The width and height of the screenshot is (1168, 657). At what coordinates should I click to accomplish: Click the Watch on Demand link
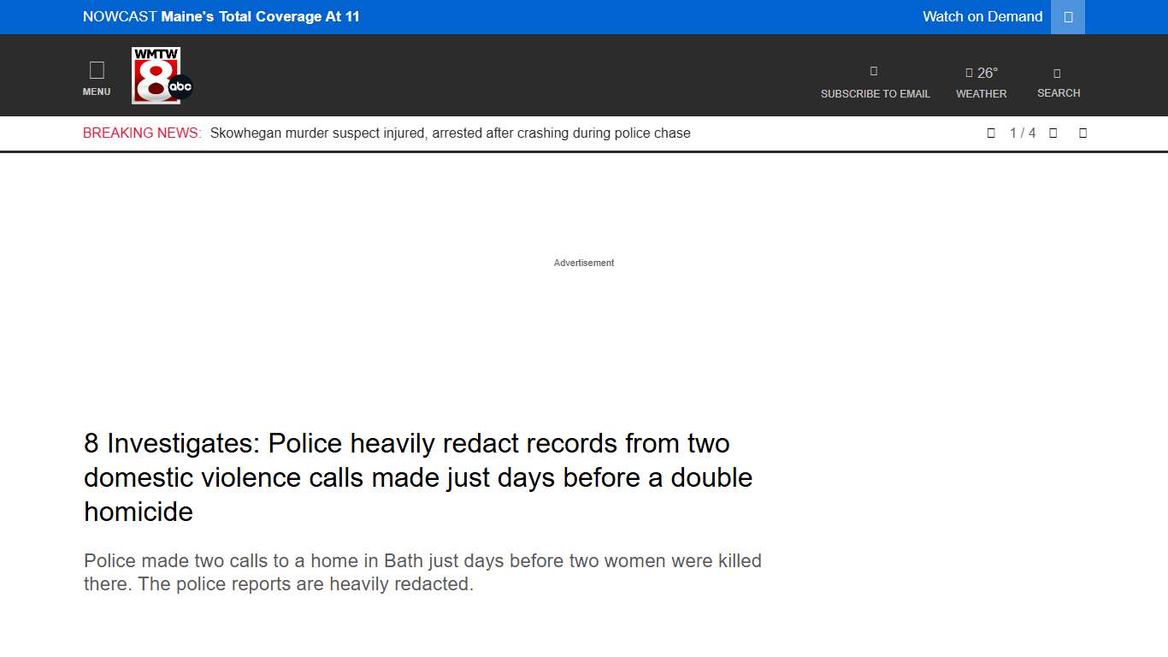click(982, 16)
